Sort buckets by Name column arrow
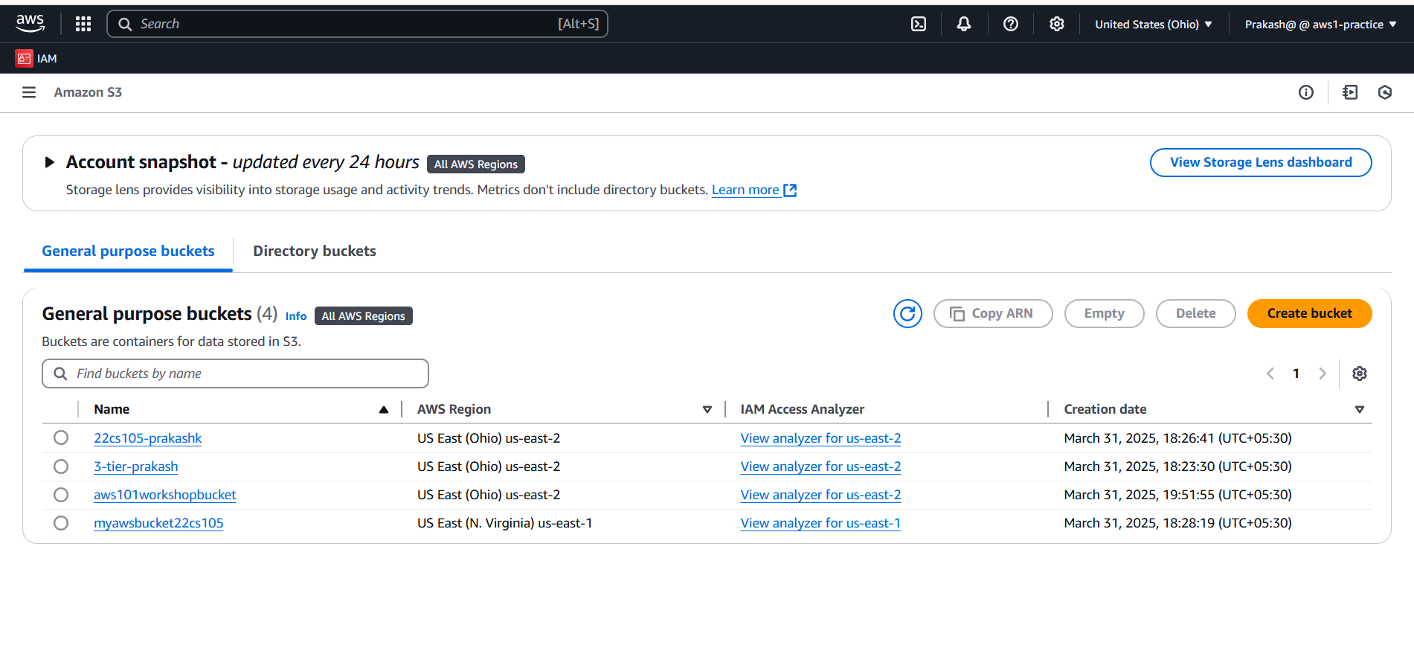 (384, 409)
